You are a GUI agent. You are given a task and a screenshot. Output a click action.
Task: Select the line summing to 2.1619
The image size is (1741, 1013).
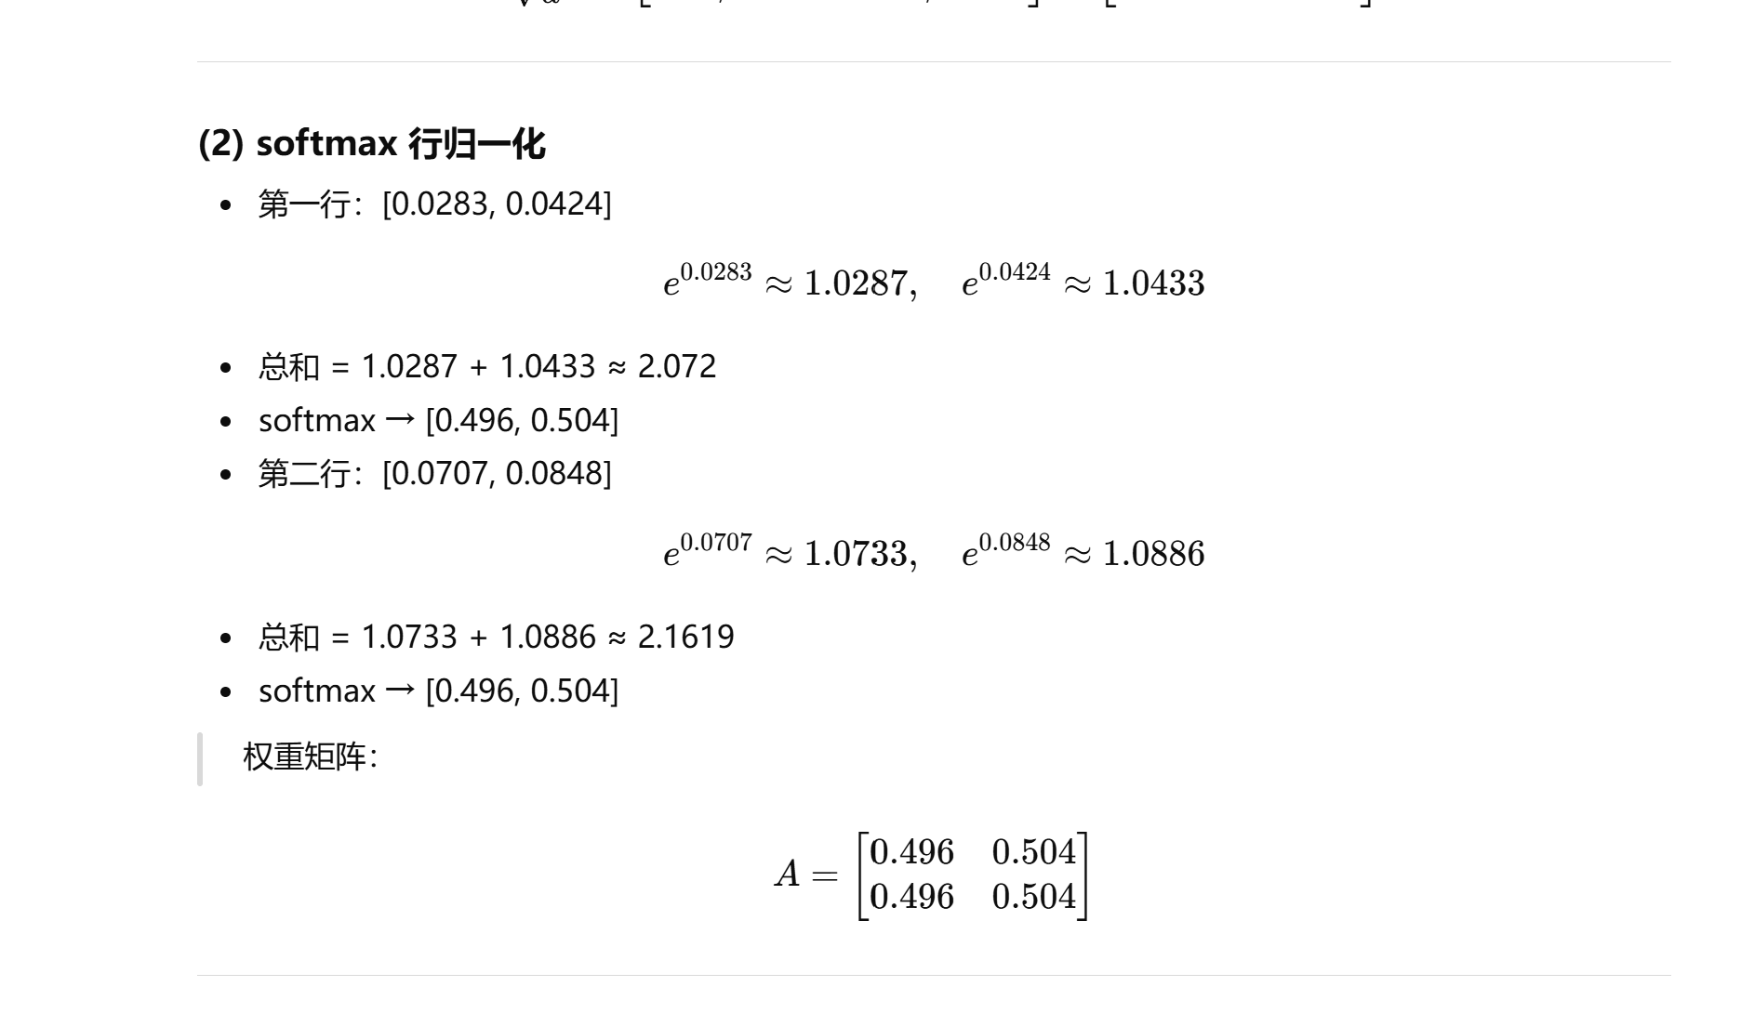tap(497, 637)
